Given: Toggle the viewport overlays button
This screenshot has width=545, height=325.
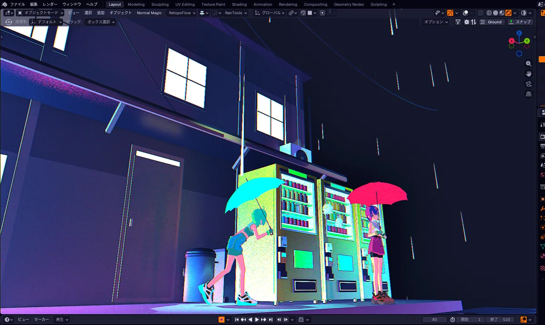Looking at the screenshot, I should pyautogui.click(x=466, y=13).
